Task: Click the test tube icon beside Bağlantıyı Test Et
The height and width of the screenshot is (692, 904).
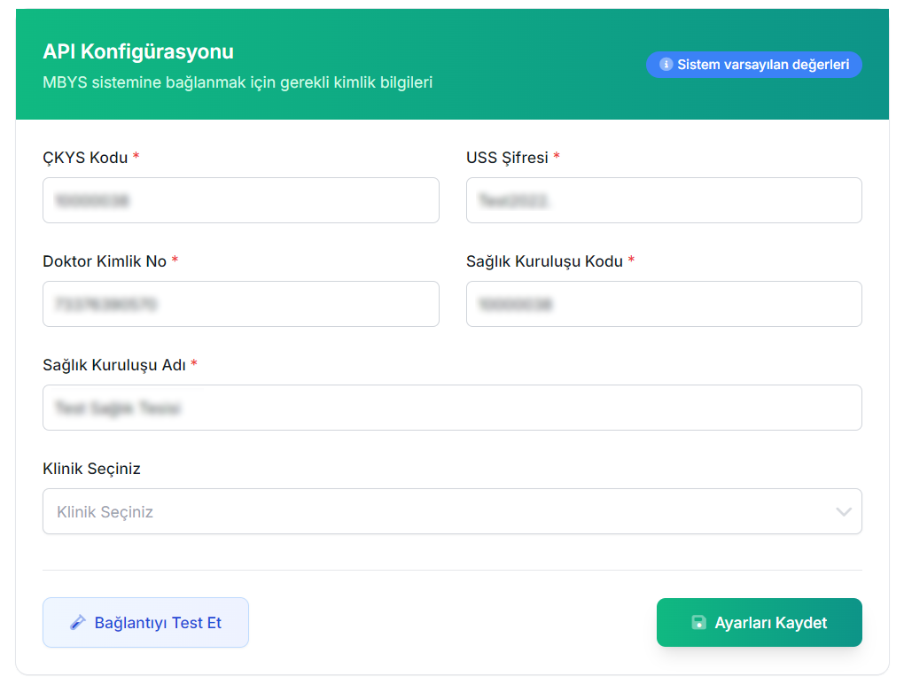Action: click(x=78, y=623)
